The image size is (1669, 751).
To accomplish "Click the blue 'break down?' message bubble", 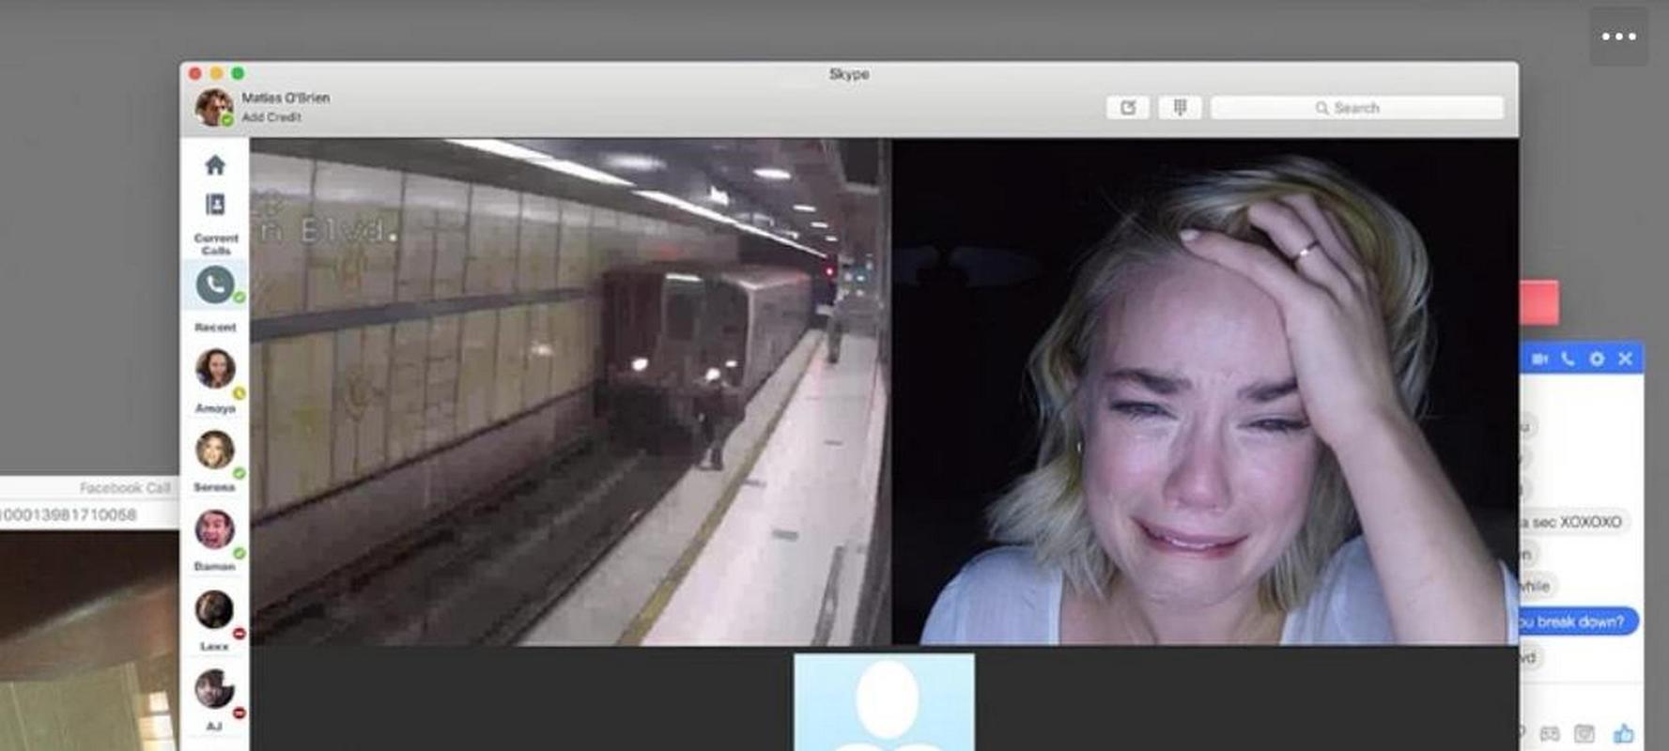I will pos(1579,621).
